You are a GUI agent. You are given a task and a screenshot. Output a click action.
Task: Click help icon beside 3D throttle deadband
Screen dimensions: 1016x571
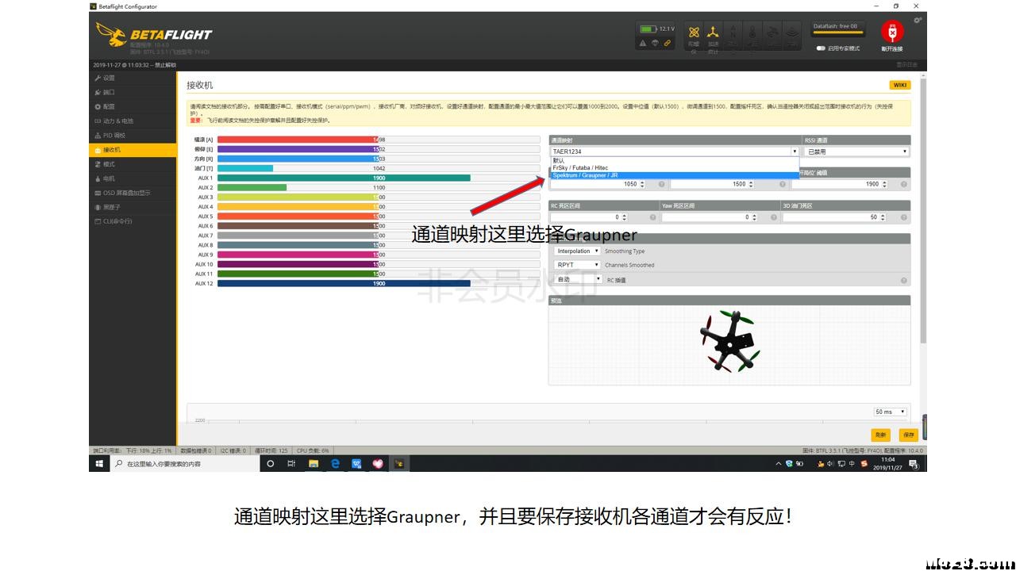pos(903,217)
